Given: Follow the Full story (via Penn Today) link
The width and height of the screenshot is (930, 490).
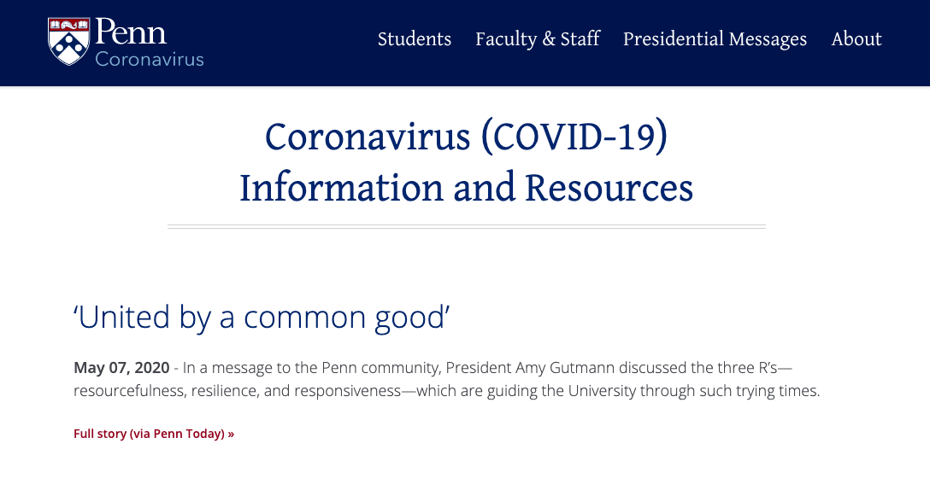Looking at the screenshot, I should coord(154,434).
